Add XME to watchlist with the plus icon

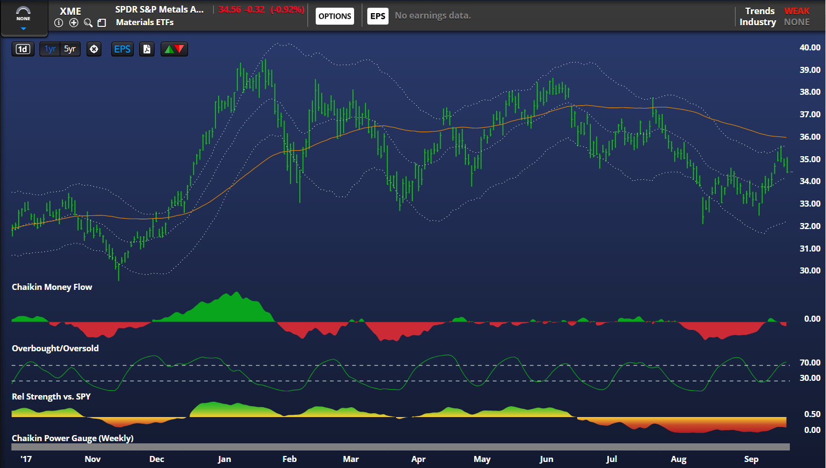coord(73,22)
